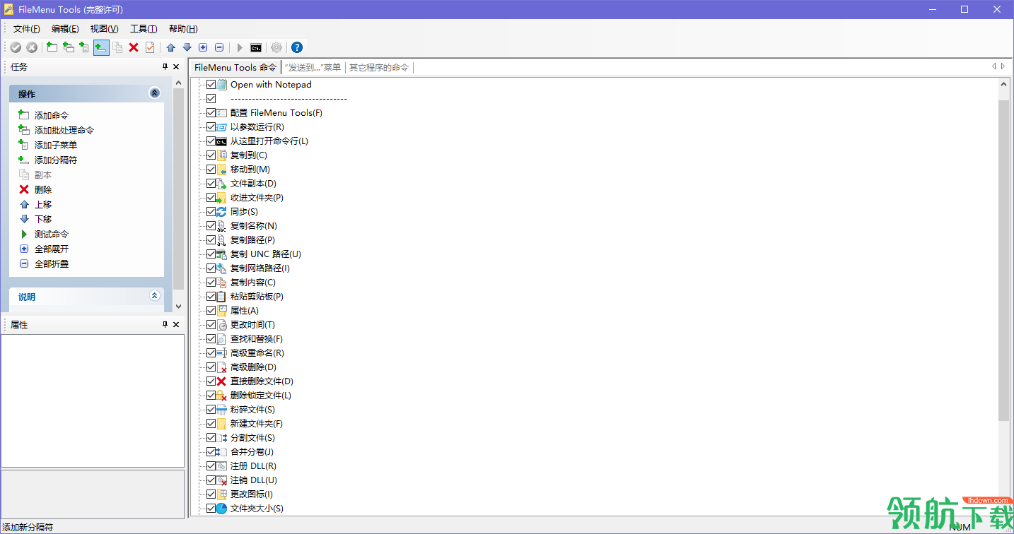Click the lock icon of 删除锁定文件(L)
Viewport: 1014px width, 534px height.
tap(222, 396)
